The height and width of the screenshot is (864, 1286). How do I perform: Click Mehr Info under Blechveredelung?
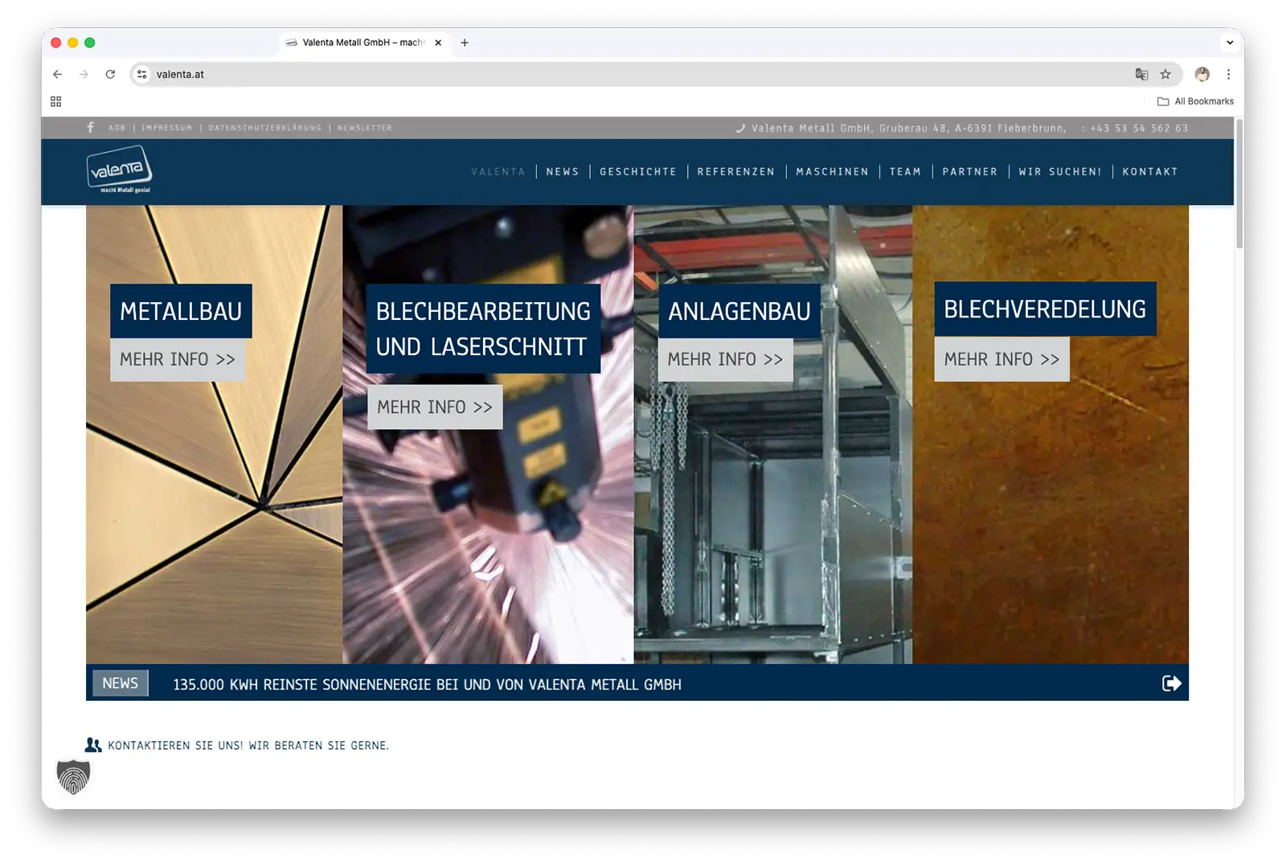click(x=1001, y=359)
